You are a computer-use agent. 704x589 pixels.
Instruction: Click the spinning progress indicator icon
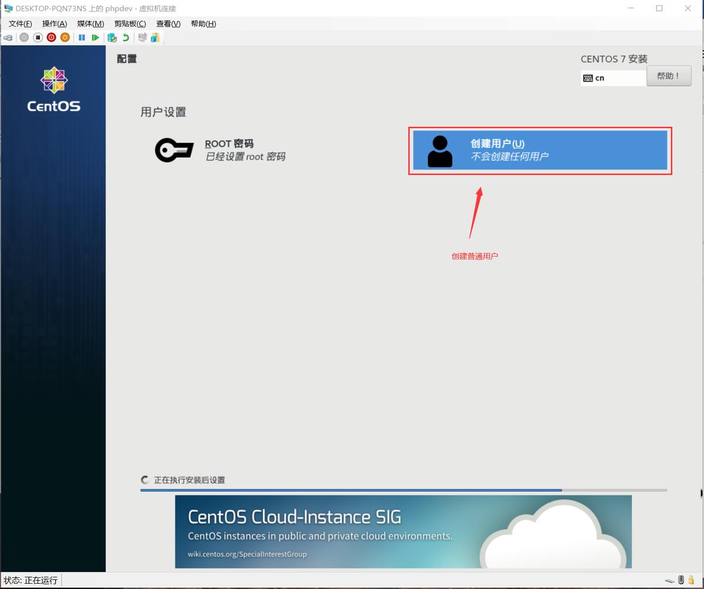[x=145, y=480]
